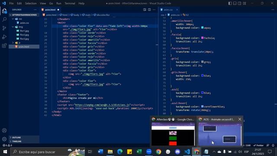
Task: Toggle the primary side bar layout icon
Action: [230, 3]
